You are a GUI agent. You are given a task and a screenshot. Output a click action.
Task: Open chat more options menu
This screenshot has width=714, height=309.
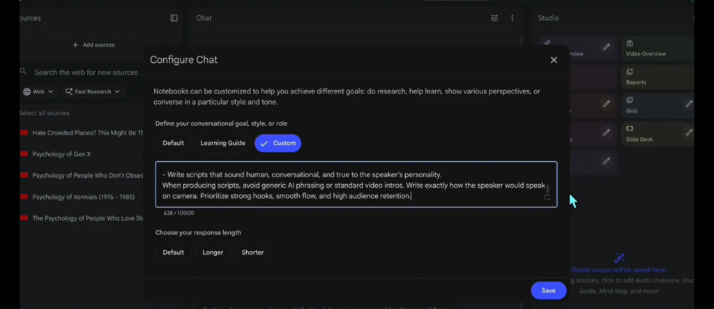point(512,18)
